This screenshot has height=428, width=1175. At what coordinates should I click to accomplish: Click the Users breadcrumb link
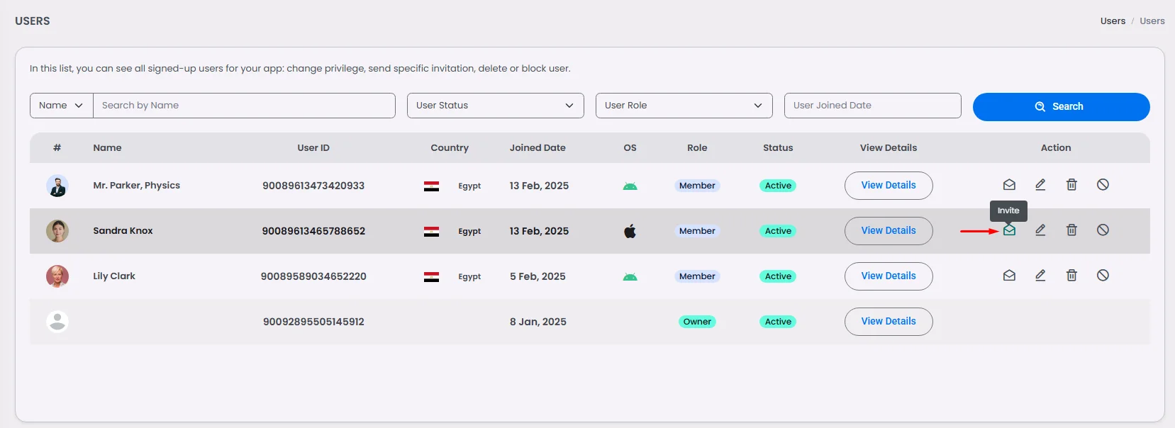coord(1113,21)
